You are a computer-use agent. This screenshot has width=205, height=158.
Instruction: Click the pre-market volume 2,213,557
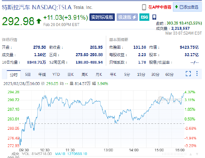tap(180, 28)
